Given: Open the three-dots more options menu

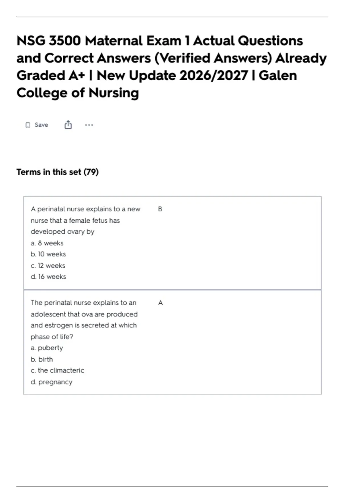Looking at the screenshot, I should tap(89, 125).
